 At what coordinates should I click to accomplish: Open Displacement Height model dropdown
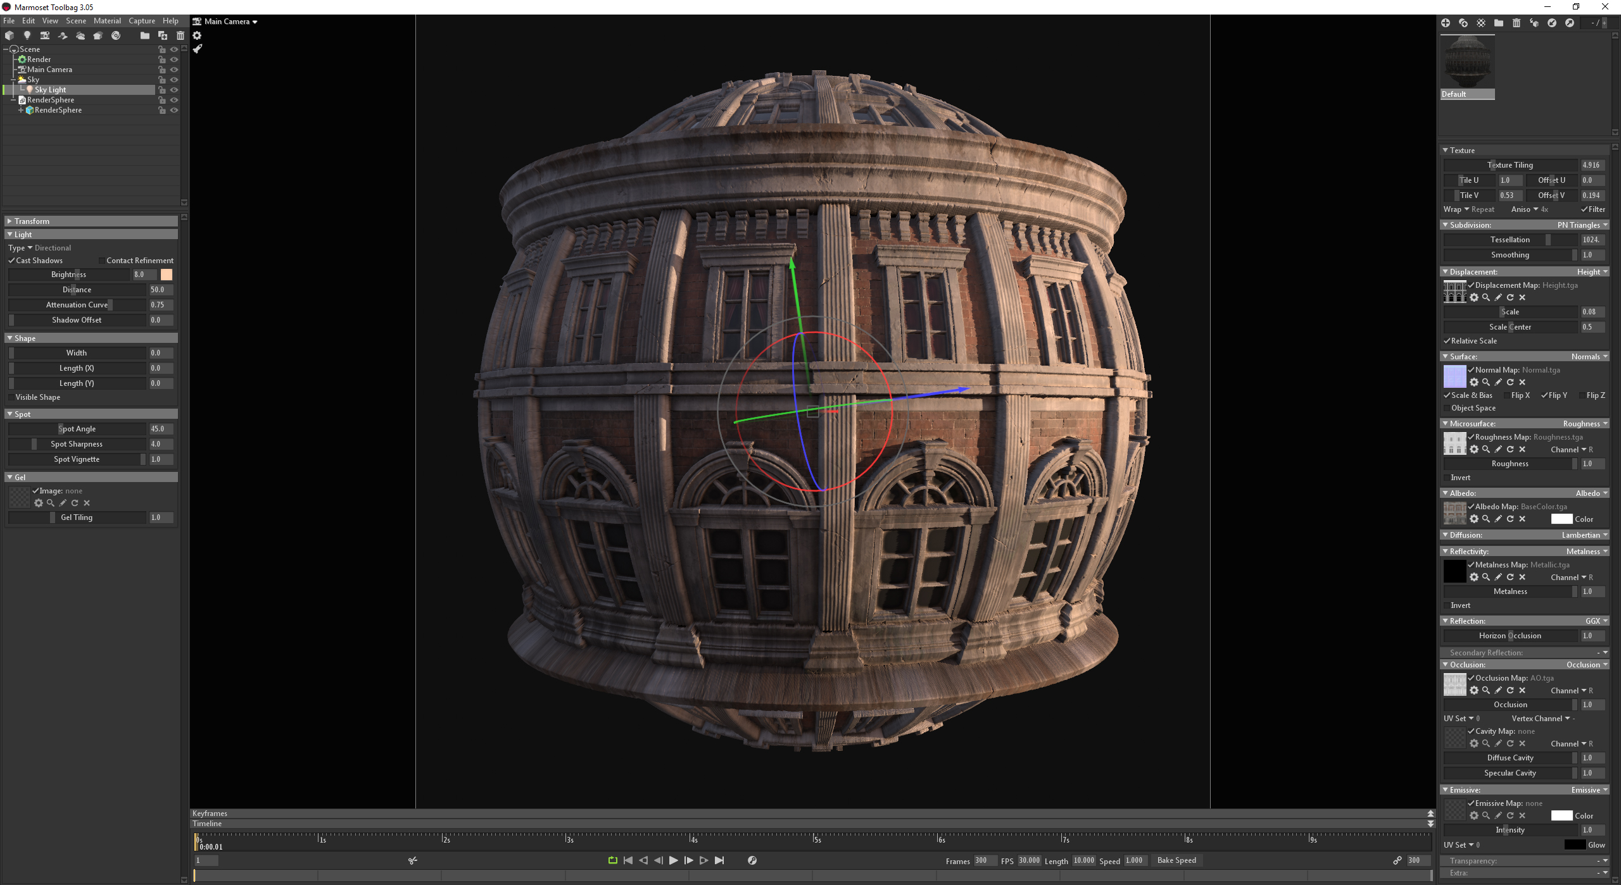1592,272
